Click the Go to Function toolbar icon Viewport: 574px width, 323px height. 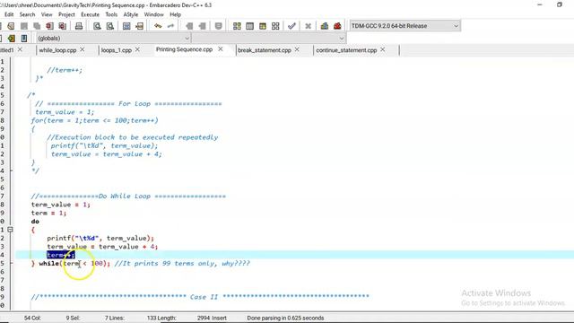[x=126, y=26]
